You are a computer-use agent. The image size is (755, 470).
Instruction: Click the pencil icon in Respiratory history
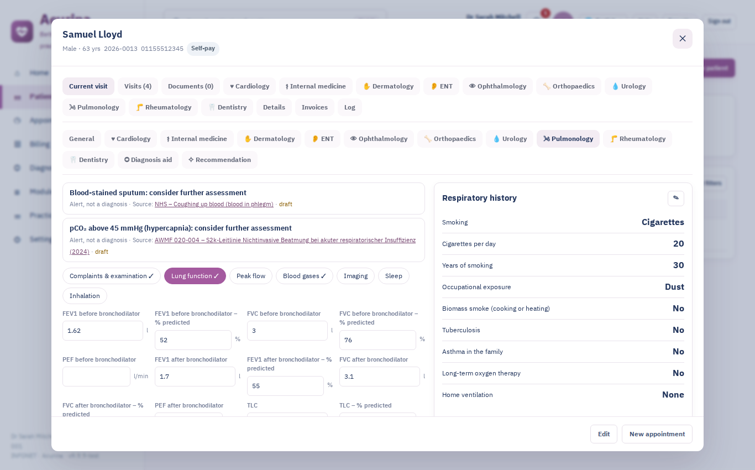(x=675, y=198)
